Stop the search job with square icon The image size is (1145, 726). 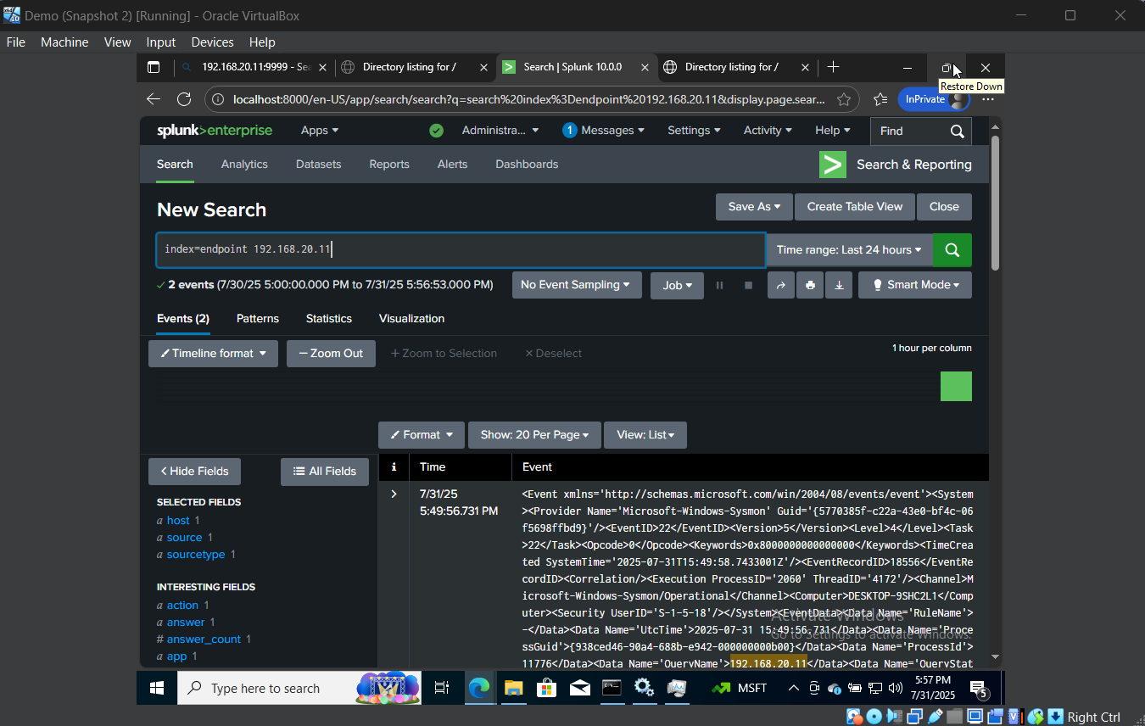tap(748, 285)
